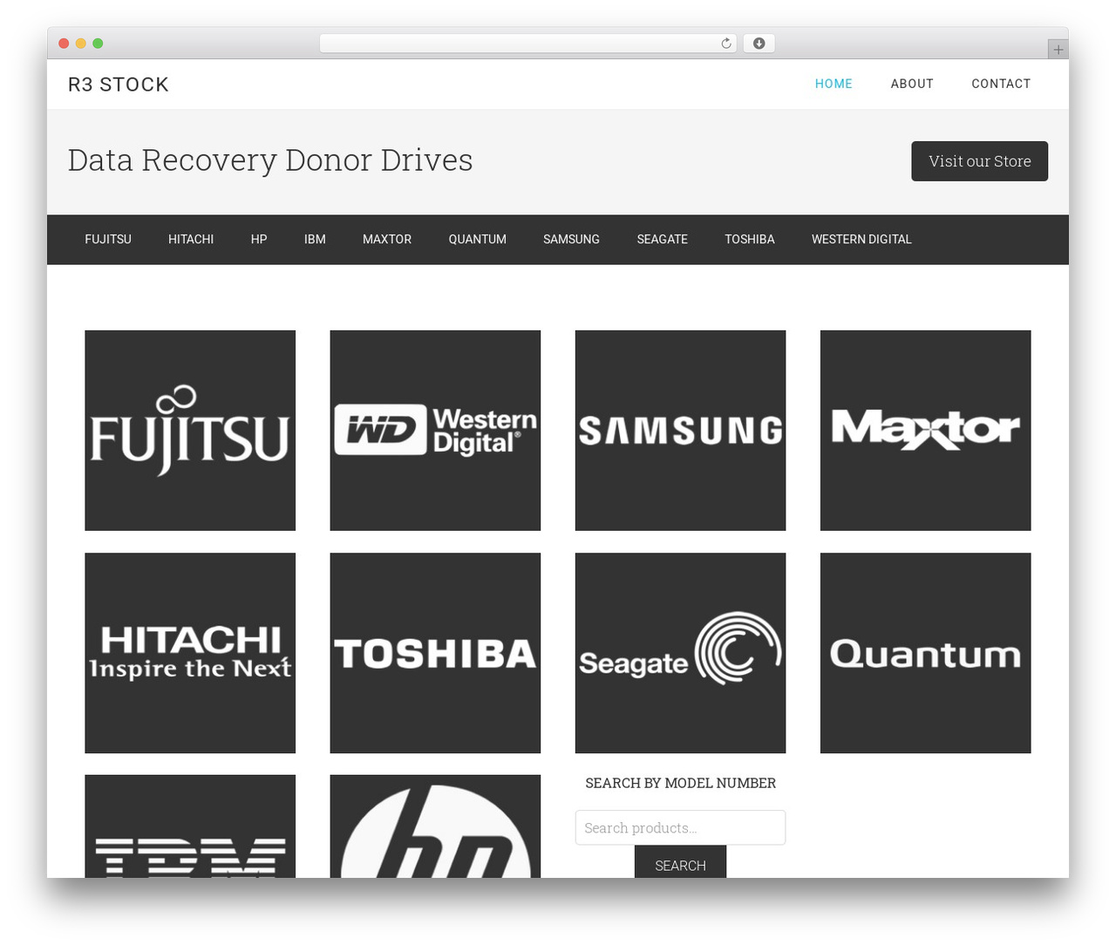Focus the Search products input field
The width and height of the screenshot is (1116, 945).
click(680, 827)
